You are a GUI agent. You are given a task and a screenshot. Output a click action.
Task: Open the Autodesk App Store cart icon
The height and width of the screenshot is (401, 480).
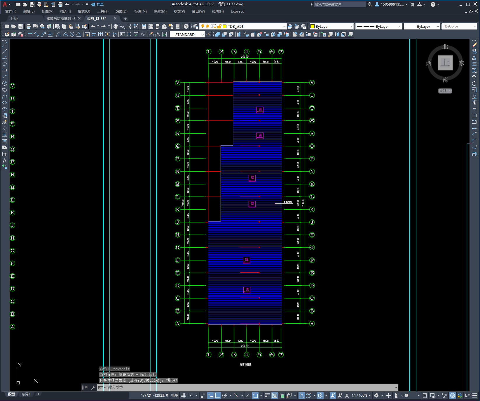pos(413,4)
